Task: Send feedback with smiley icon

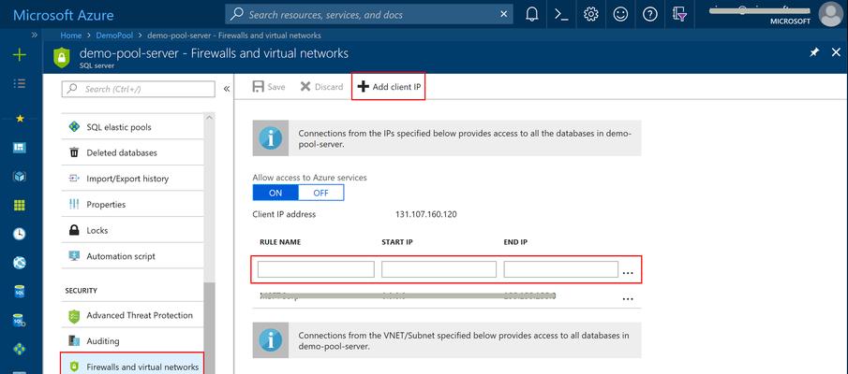Action: pos(620,15)
